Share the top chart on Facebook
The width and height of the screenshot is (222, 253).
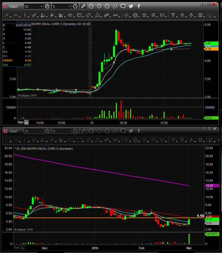(x=139, y=6)
